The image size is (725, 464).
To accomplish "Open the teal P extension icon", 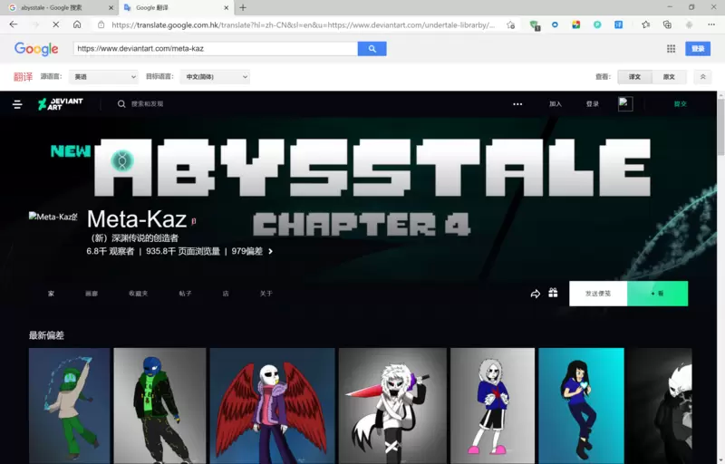I will (597, 25).
